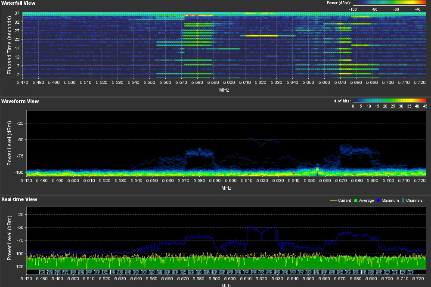Select the Real-time View panel title

pyautogui.click(x=19, y=199)
